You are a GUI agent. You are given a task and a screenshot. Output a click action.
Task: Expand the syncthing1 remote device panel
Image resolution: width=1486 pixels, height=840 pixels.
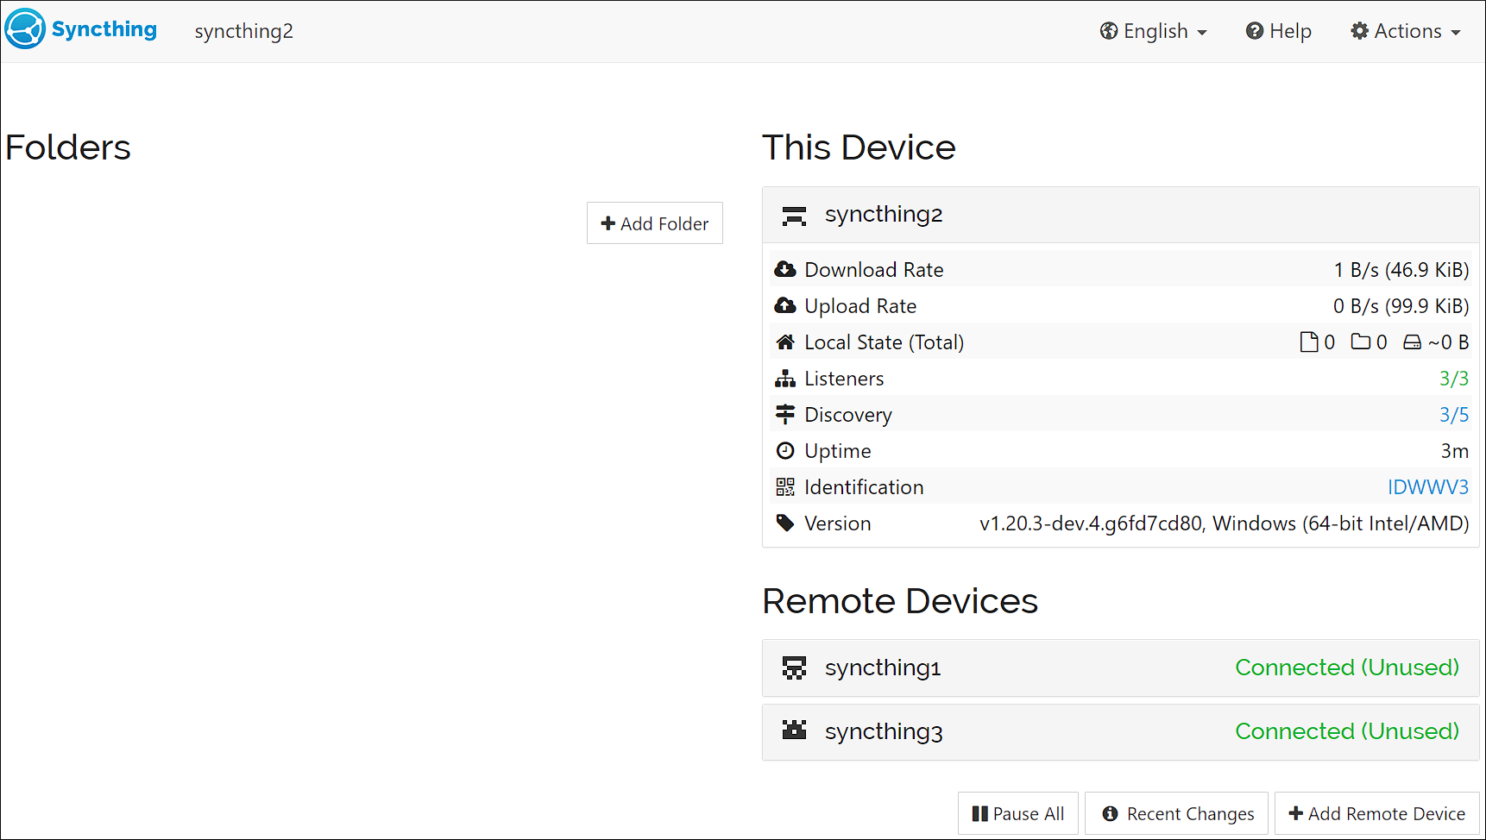pos(1036,668)
